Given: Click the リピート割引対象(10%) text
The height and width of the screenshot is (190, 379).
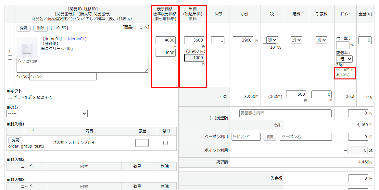Looking at the screenshot, I should click(x=345, y=72).
